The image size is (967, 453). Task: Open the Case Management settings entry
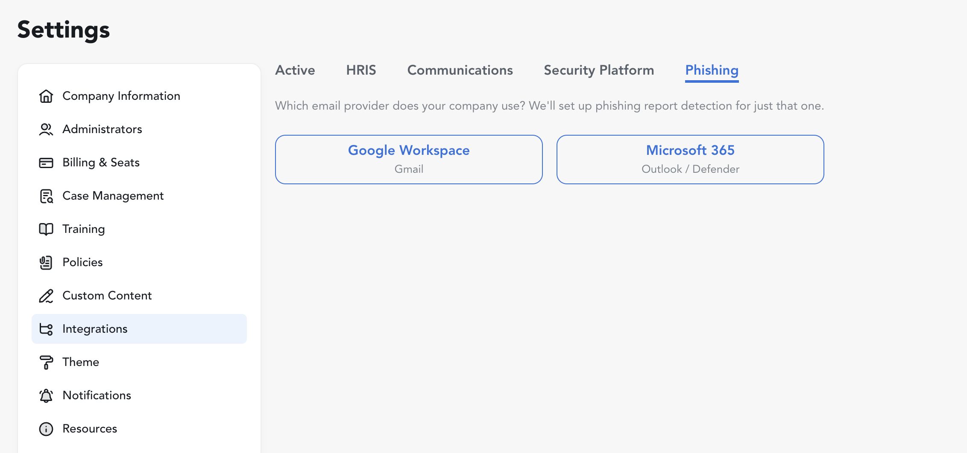tap(139, 196)
